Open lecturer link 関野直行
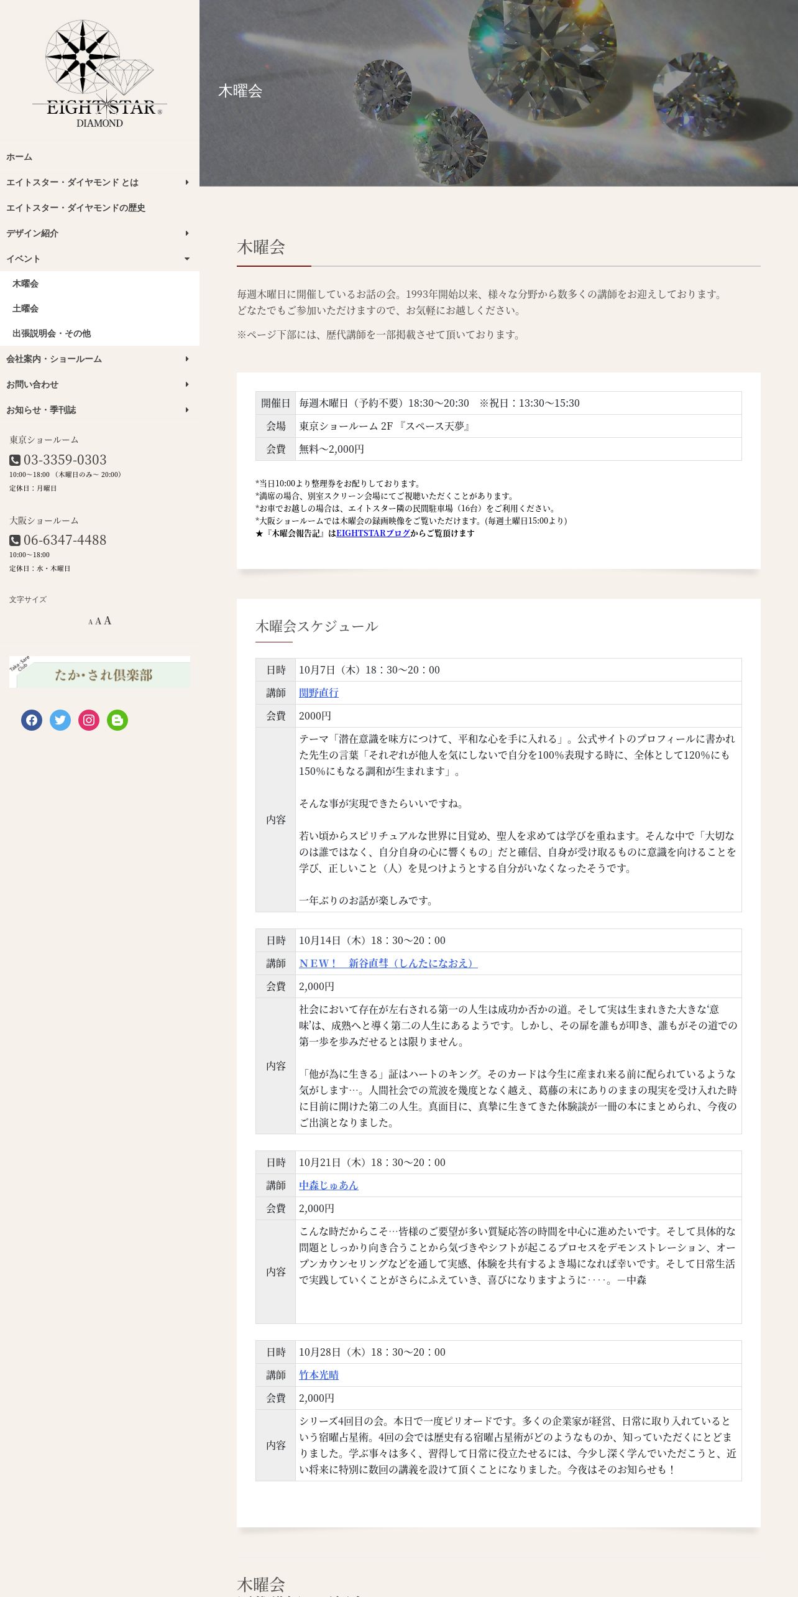The image size is (798, 1597). click(x=319, y=693)
